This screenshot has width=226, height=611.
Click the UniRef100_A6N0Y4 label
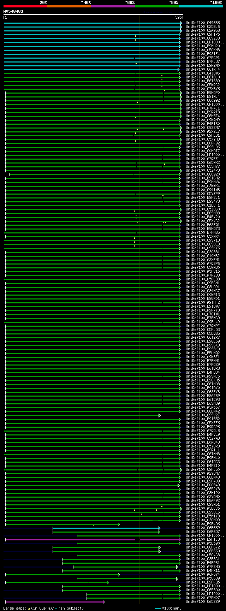click(203, 575)
